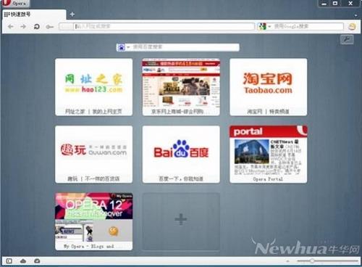Image resolution: width=362 pixels, height=267 pixels.
Task: Click the forward navigation arrow
Action: (x=23, y=27)
